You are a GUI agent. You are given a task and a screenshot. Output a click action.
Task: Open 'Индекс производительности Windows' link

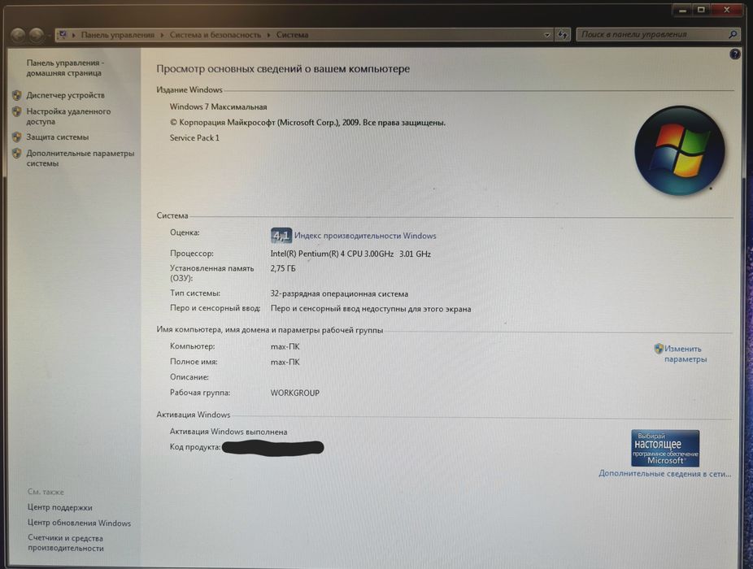point(365,236)
